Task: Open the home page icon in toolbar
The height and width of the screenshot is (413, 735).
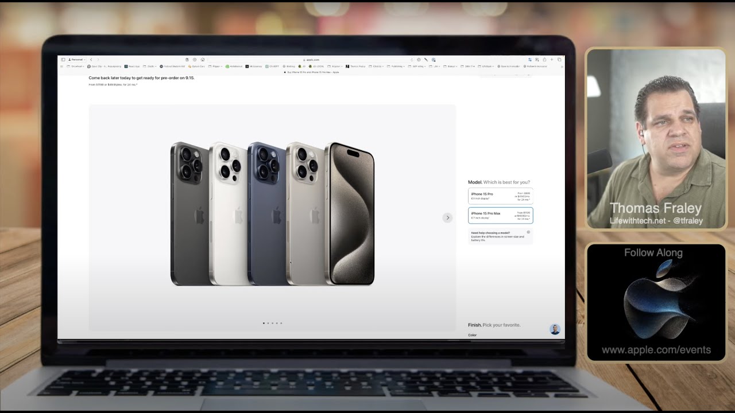Action: pyautogui.click(x=203, y=60)
